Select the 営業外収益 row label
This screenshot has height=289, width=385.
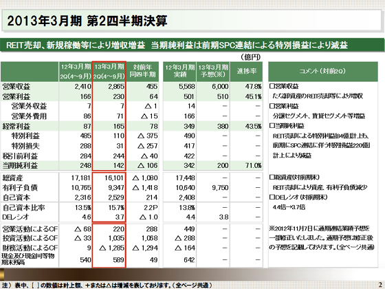point(29,106)
